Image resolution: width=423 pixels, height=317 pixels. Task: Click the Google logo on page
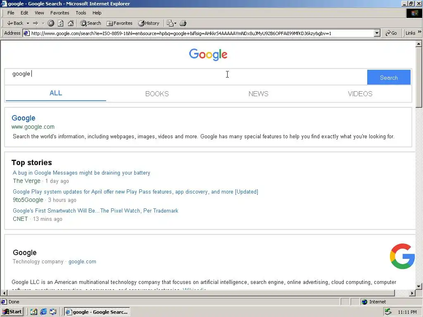coord(208,54)
